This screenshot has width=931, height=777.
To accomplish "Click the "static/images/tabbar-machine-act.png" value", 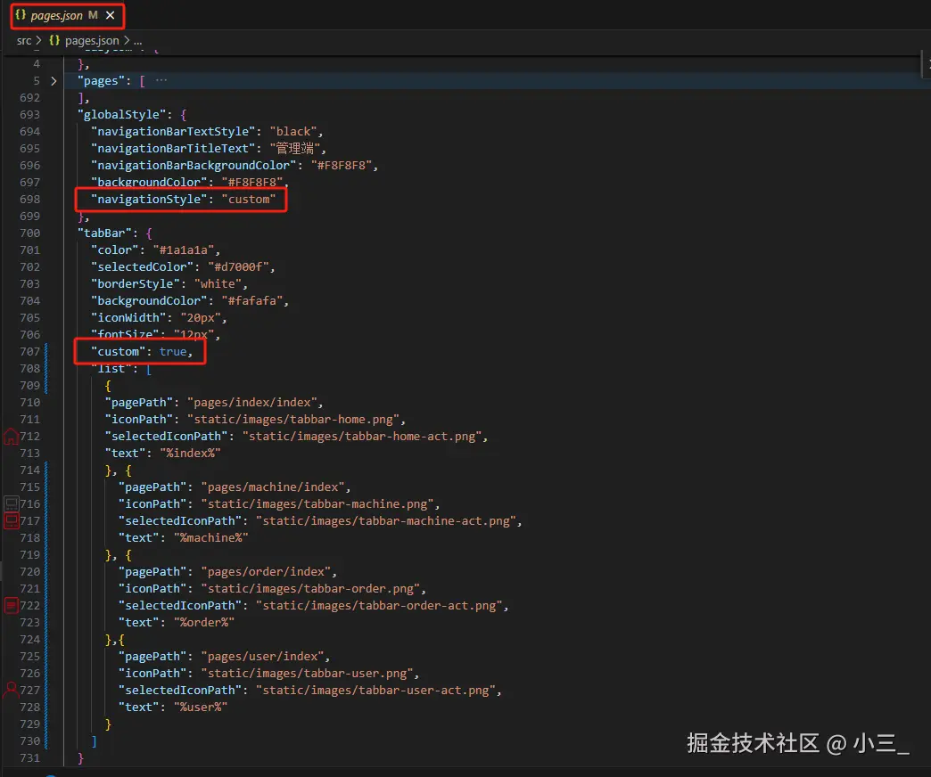I will 386,520.
